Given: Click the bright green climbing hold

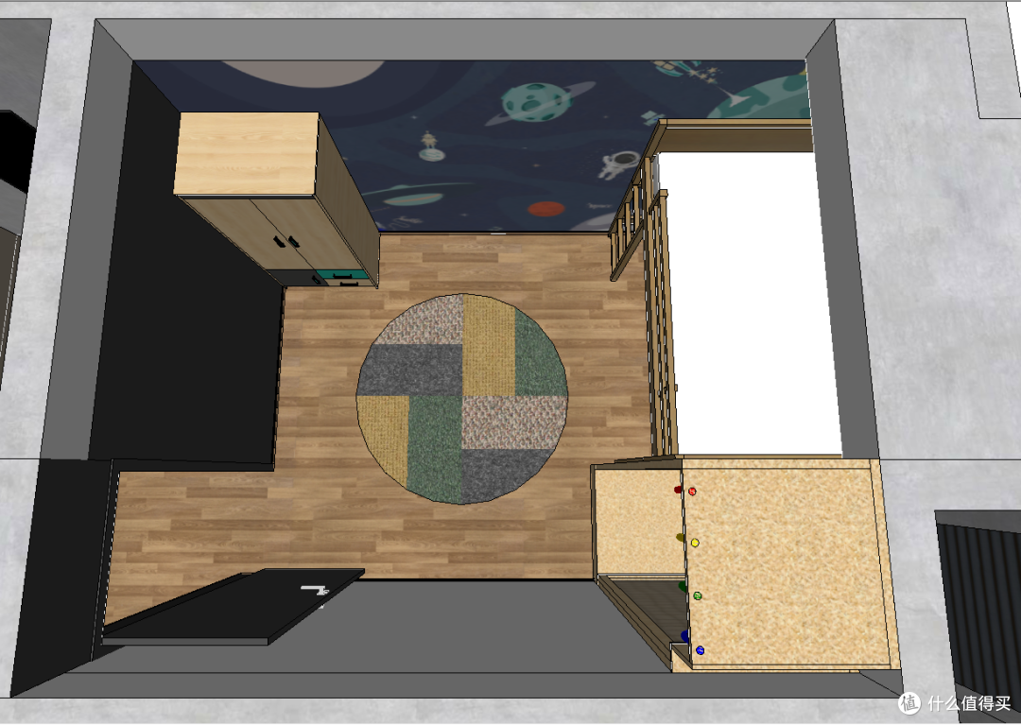Looking at the screenshot, I should point(698,596).
